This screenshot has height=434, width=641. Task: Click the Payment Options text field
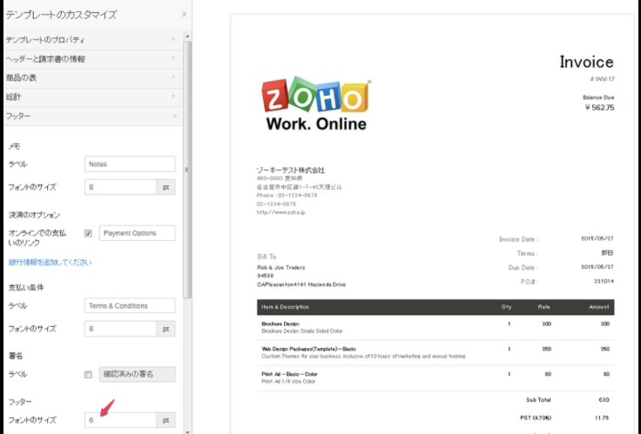click(137, 233)
